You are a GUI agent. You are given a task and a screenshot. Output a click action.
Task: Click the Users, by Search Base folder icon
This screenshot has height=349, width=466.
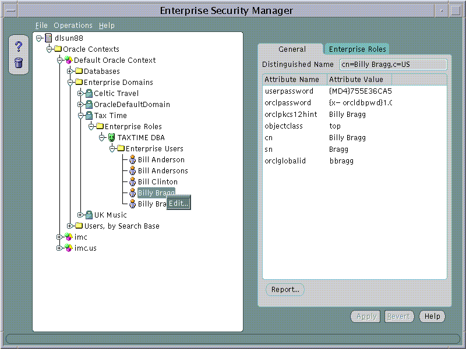79,226
